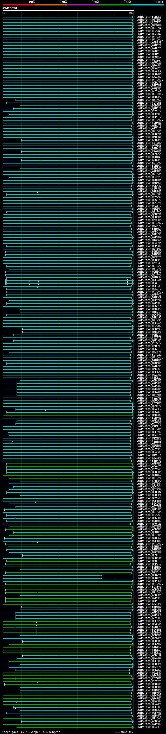Select hit label UniRef100_B2C5U7

[149, 644]
